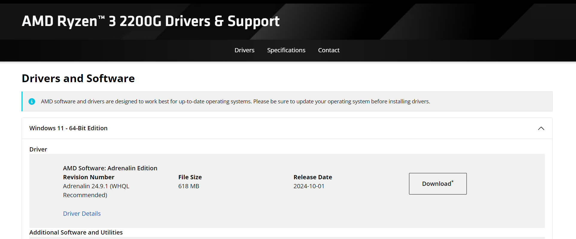Click 'Additional Software and Utilities' heading
This screenshot has width=576, height=239.
(x=76, y=232)
